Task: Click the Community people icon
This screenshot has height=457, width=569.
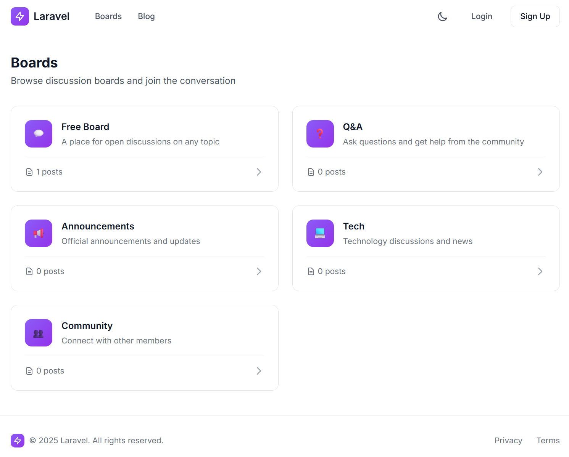Action: point(39,333)
